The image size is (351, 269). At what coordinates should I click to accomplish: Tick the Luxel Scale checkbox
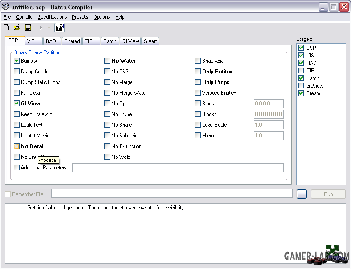point(198,125)
